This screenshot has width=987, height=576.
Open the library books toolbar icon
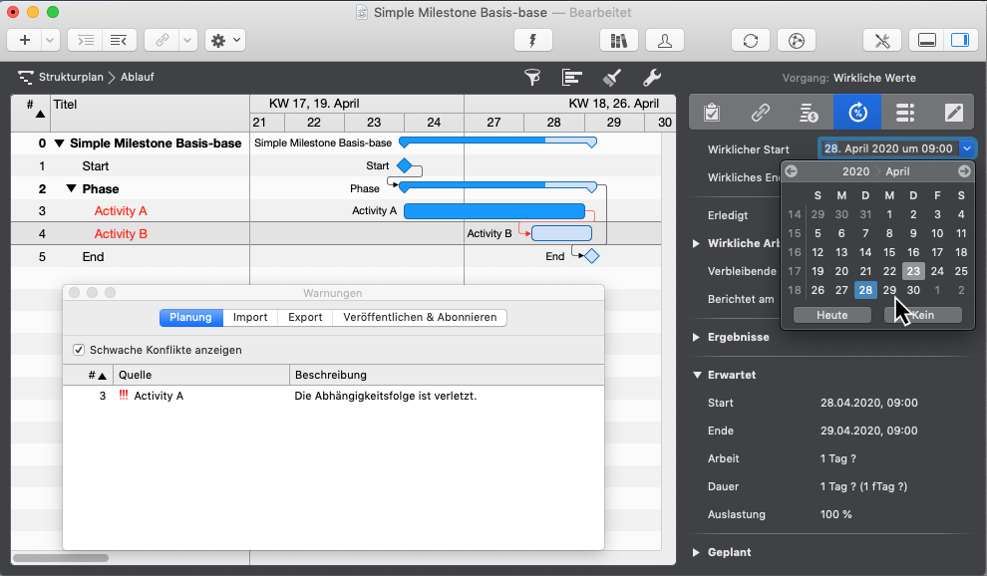click(x=618, y=41)
